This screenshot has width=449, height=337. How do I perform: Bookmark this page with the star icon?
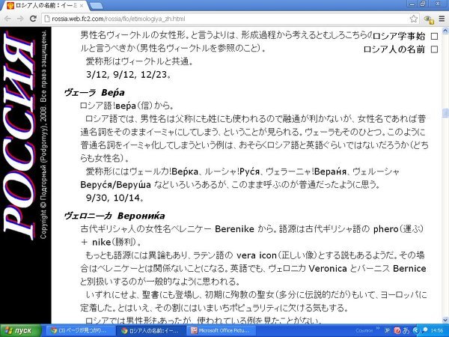414,17
